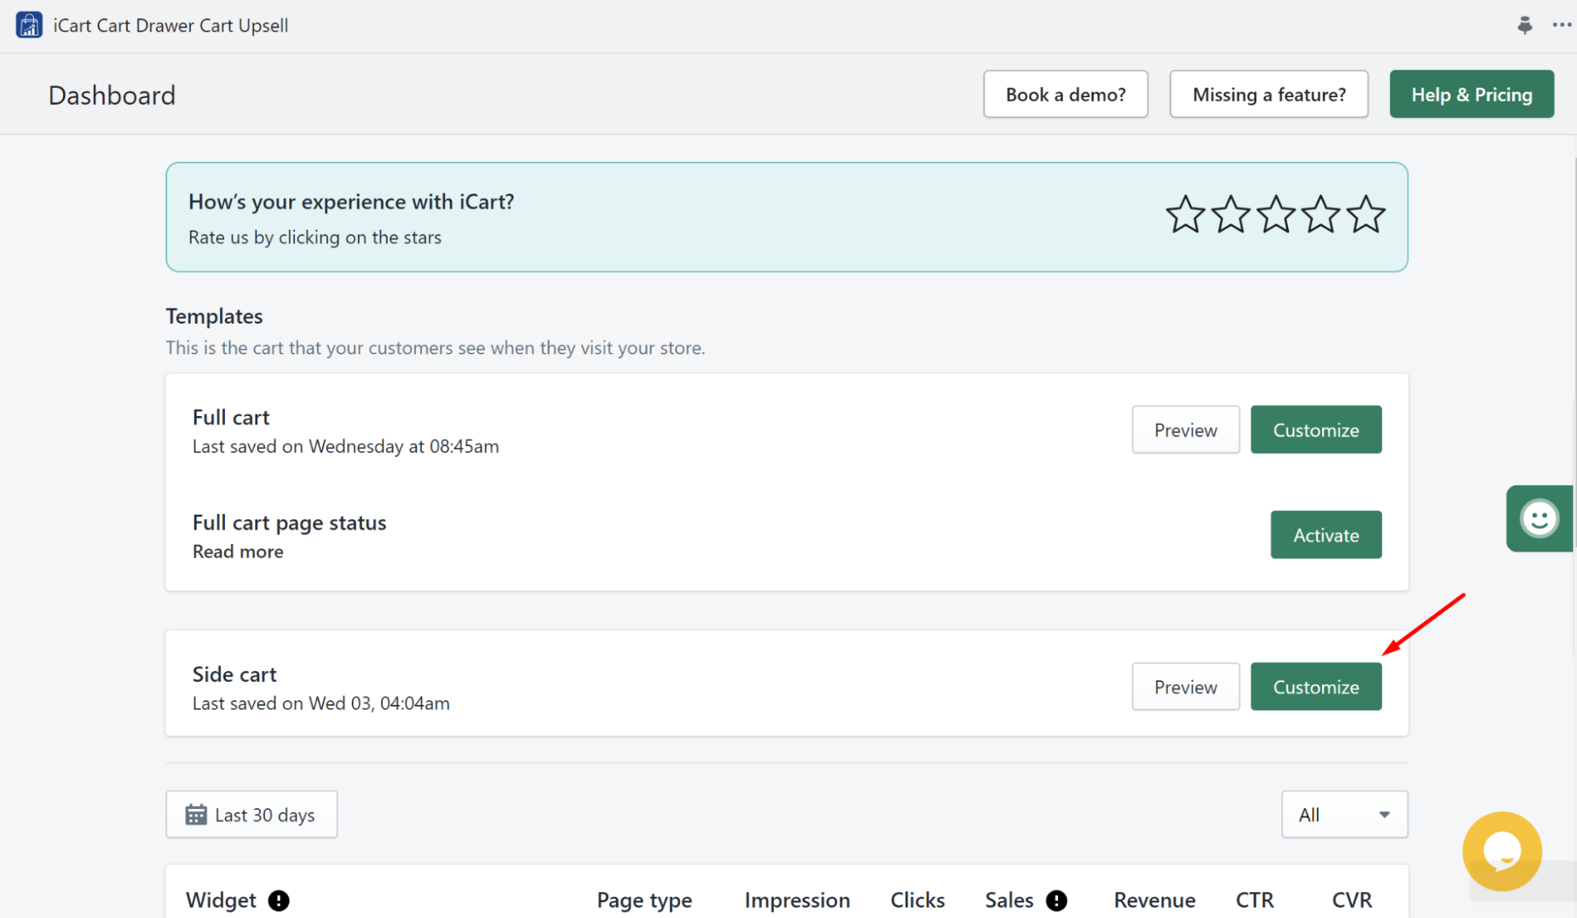The width and height of the screenshot is (1577, 918).
Task: Open the Last 30 days date dropdown
Action: point(252,814)
